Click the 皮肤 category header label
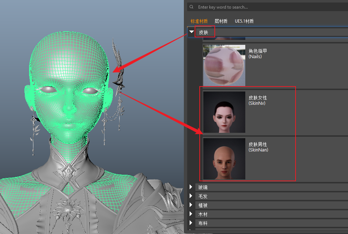Viewport: 348px width, 234px height. [204, 32]
